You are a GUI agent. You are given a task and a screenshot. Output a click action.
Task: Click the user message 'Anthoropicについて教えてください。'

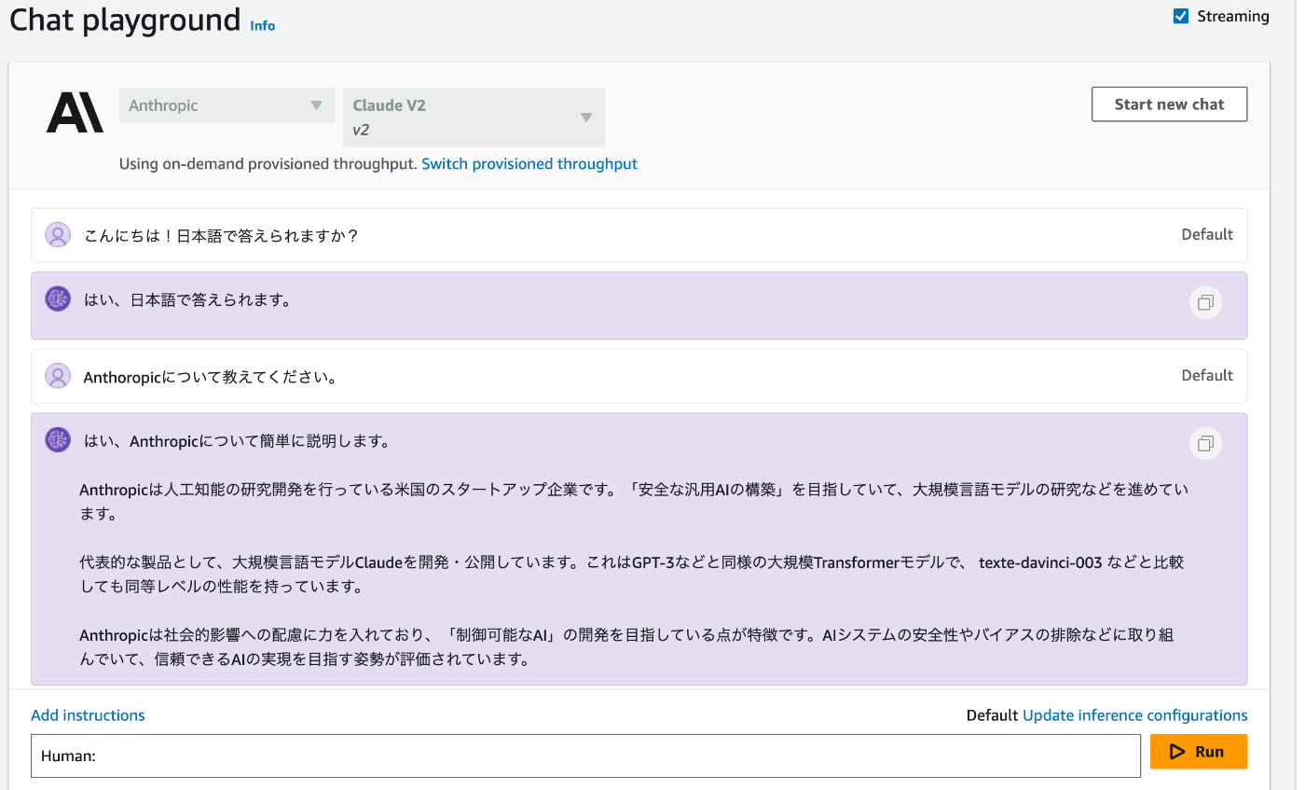point(210,378)
